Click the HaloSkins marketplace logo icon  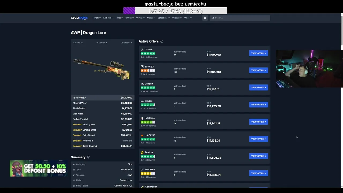pyautogui.click(x=142, y=118)
